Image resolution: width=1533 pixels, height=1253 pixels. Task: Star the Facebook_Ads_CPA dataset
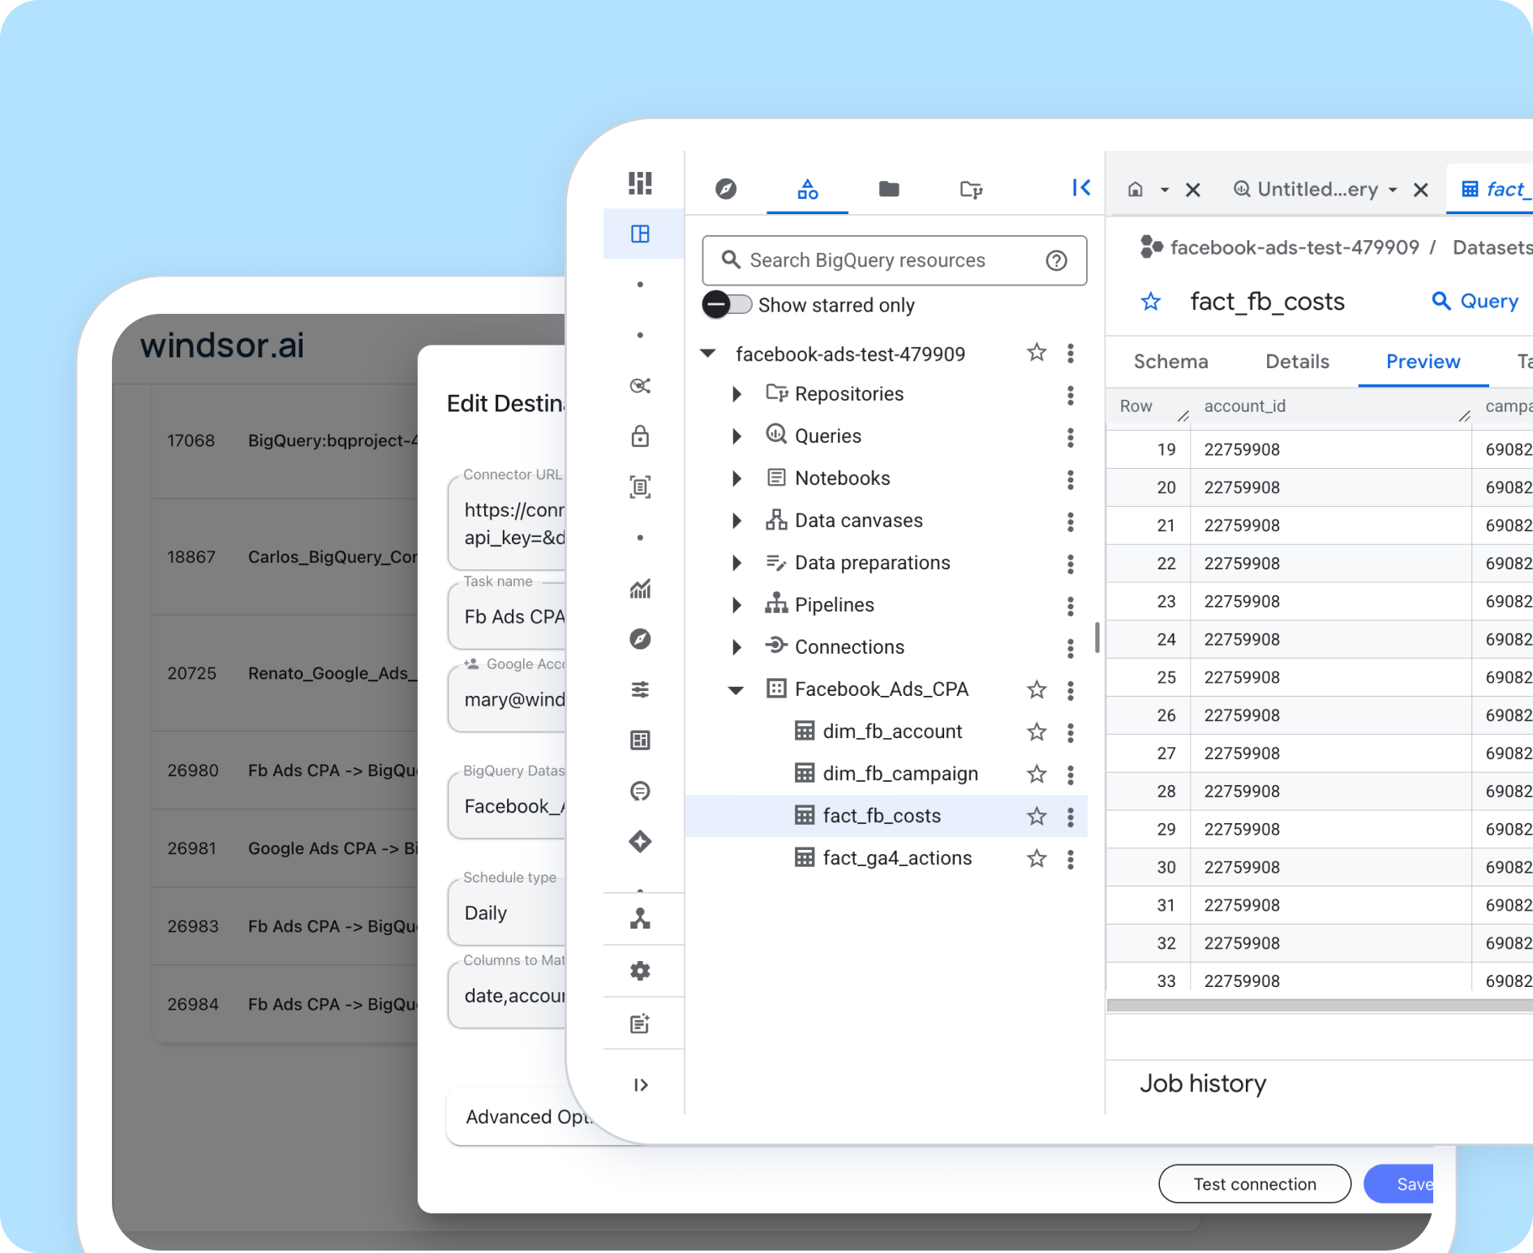click(x=1037, y=690)
